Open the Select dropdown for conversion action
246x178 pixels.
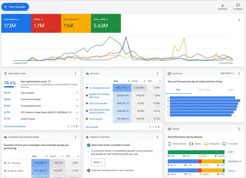[98, 162]
